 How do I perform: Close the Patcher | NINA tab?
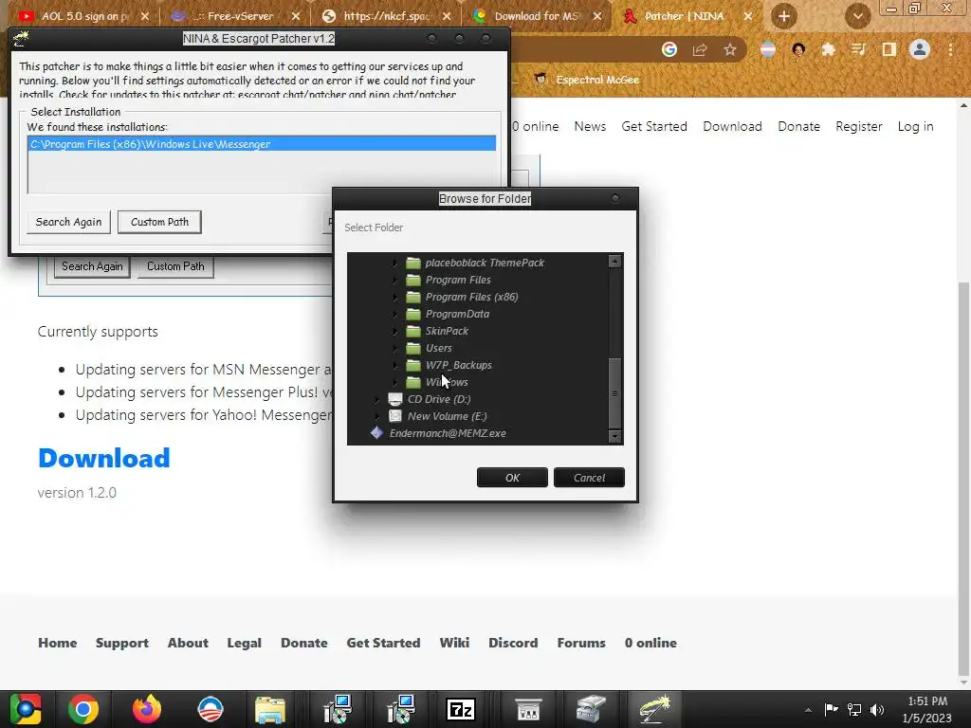coord(748,16)
